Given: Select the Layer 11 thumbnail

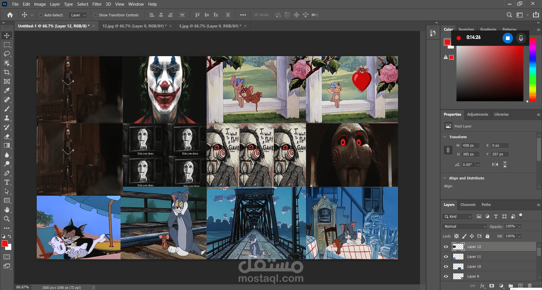Looking at the screenshot, I should coord(458,257).
